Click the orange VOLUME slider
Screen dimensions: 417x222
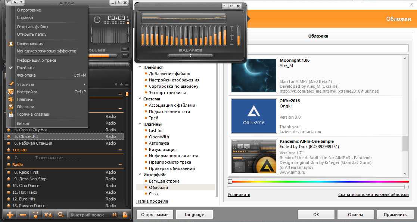click(x=103, y=56)
